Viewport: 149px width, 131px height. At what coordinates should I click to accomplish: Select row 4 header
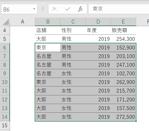[5, 30]
